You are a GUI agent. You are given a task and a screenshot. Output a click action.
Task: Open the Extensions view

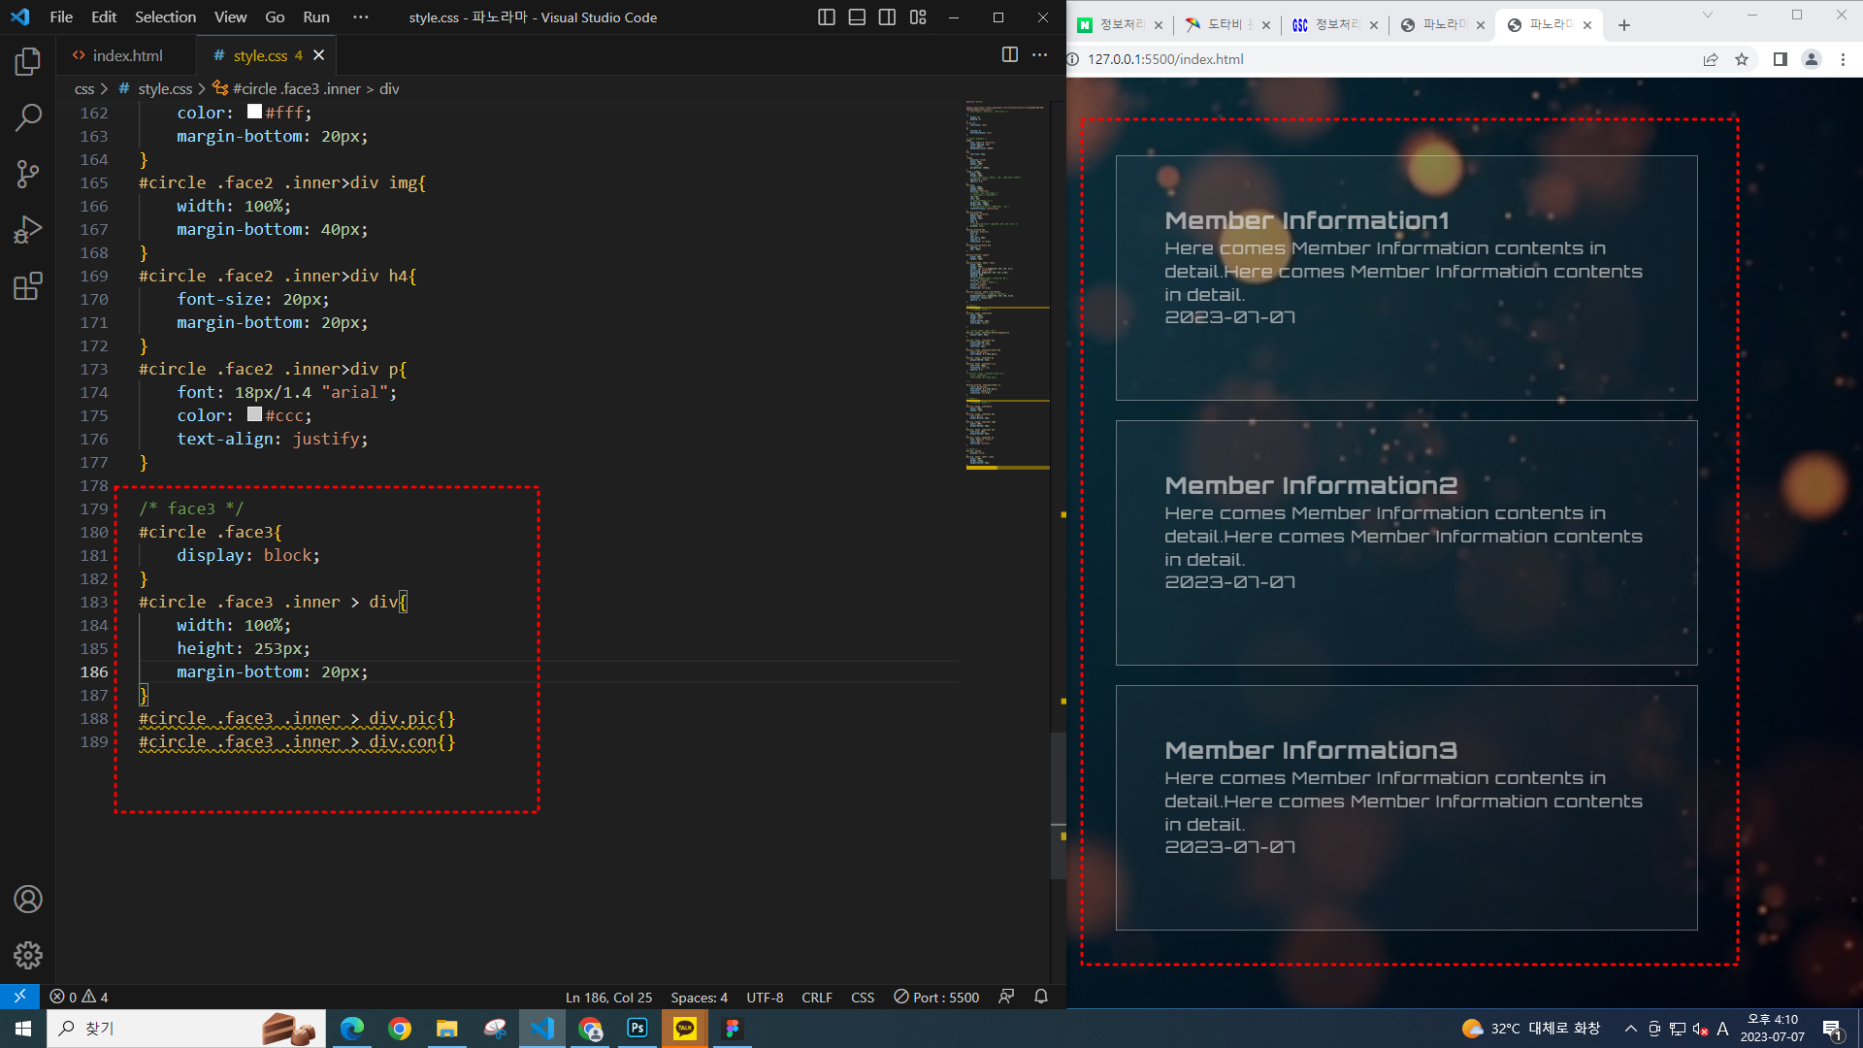click(x=28, y=286)
